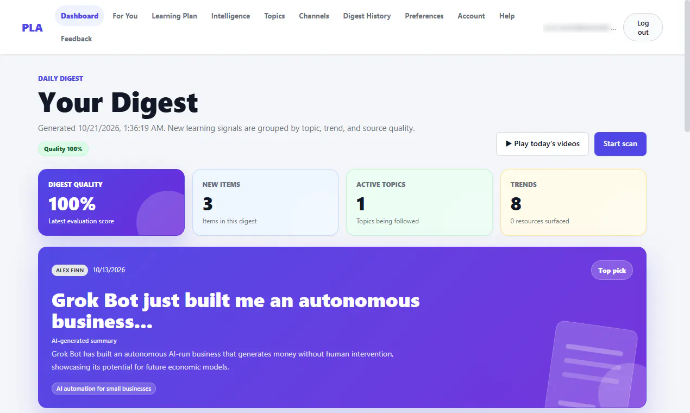Open the Account page

[471, 16]
